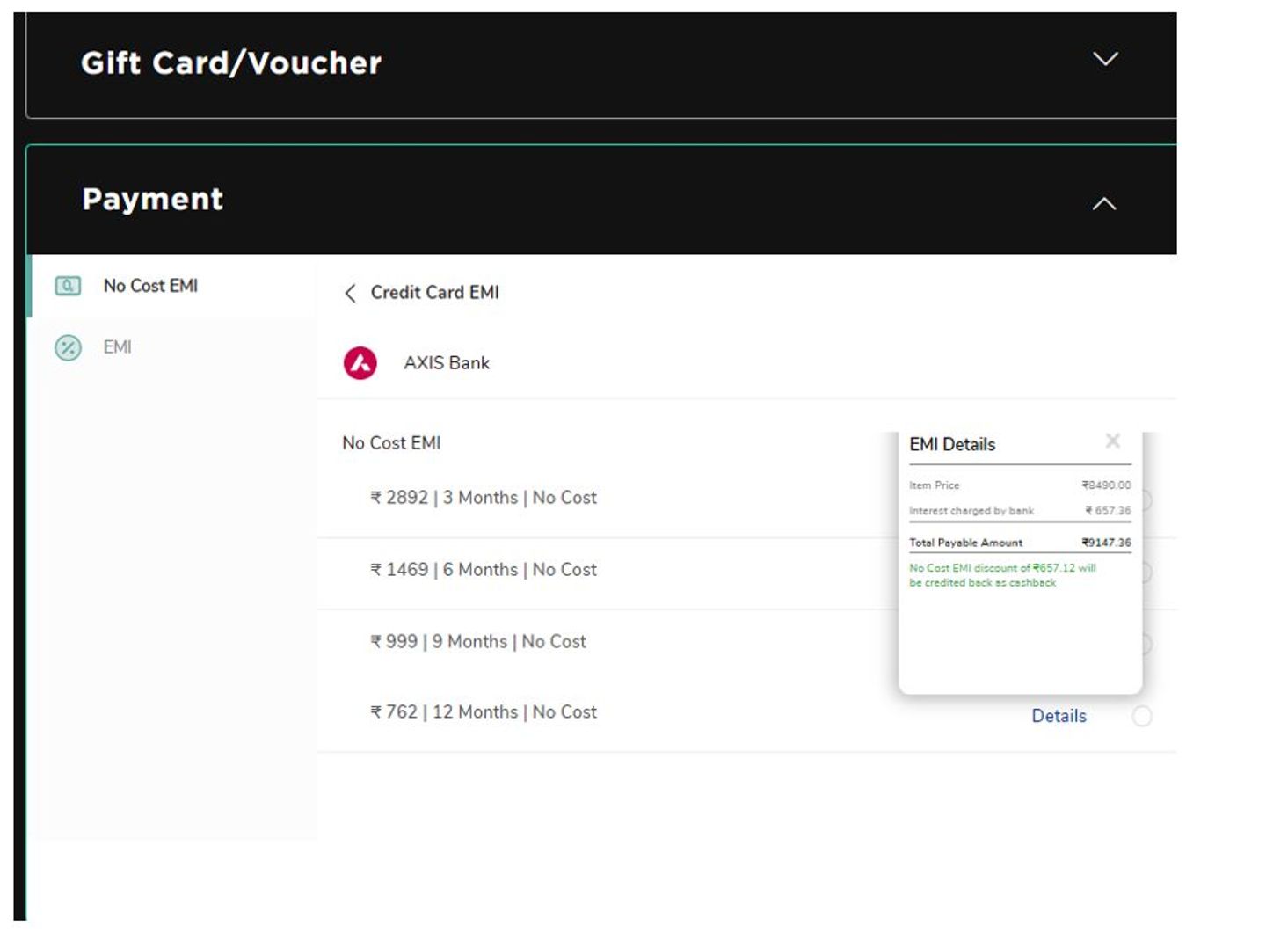This screenshot has width=1266, height=941.
Task: Select the ₹ 999 9 Months option text
Action: pos(477,642)
